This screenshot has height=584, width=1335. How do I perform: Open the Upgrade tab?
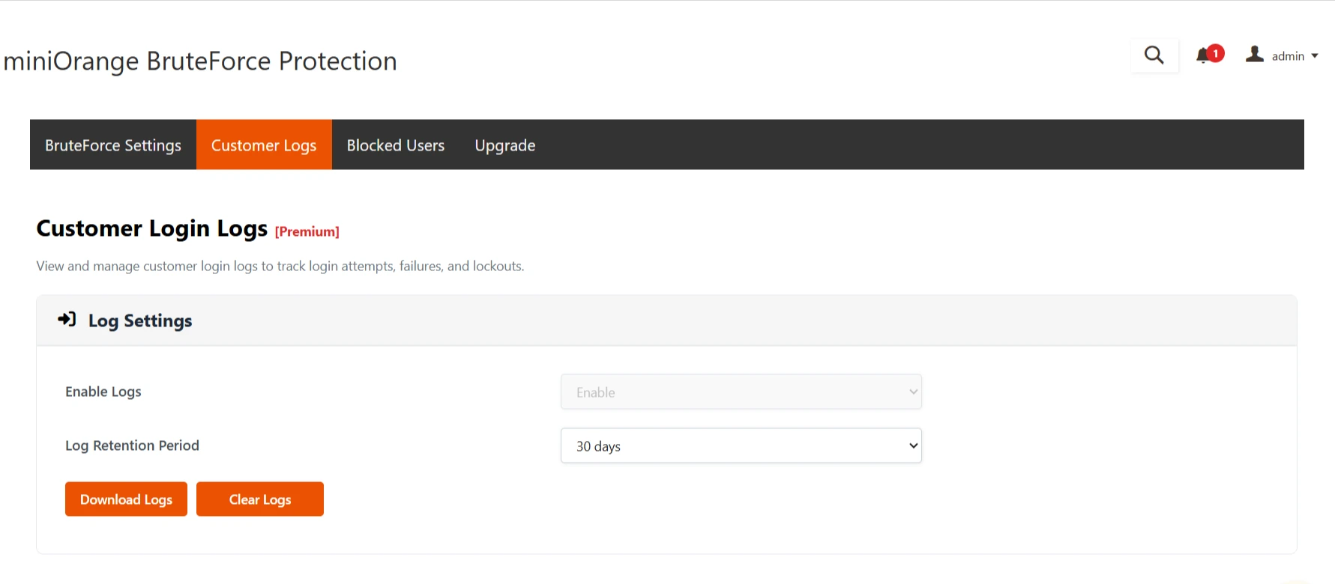[x=505, y=145]
